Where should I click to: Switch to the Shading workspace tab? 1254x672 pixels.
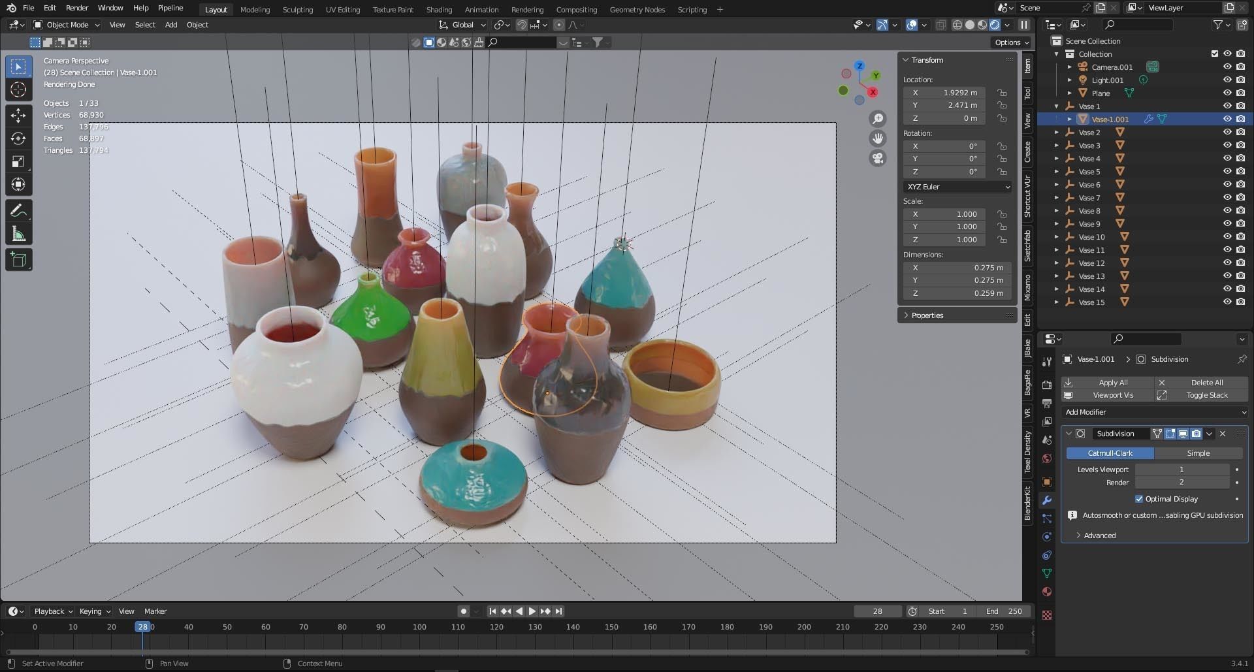click(439, 10)
